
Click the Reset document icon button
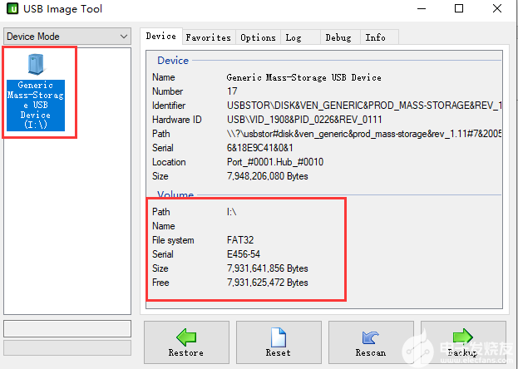278,342
